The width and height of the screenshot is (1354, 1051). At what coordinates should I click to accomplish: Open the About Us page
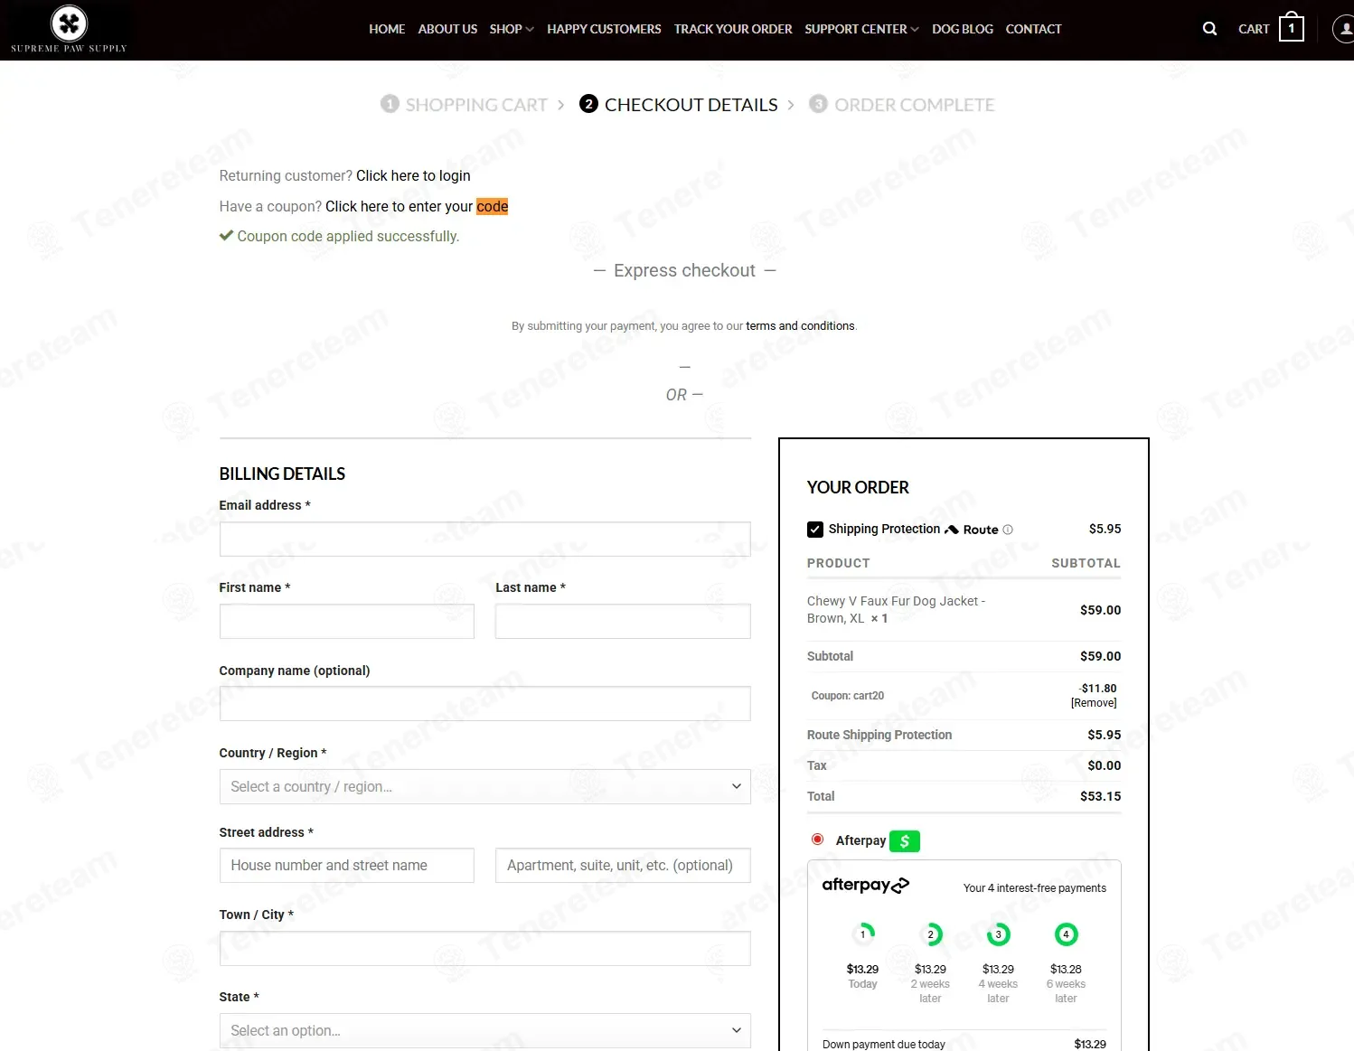[x=447, y=29]
